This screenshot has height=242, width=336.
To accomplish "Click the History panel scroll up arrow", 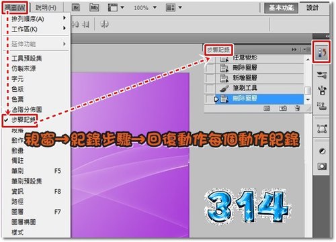I will [308, 60].
